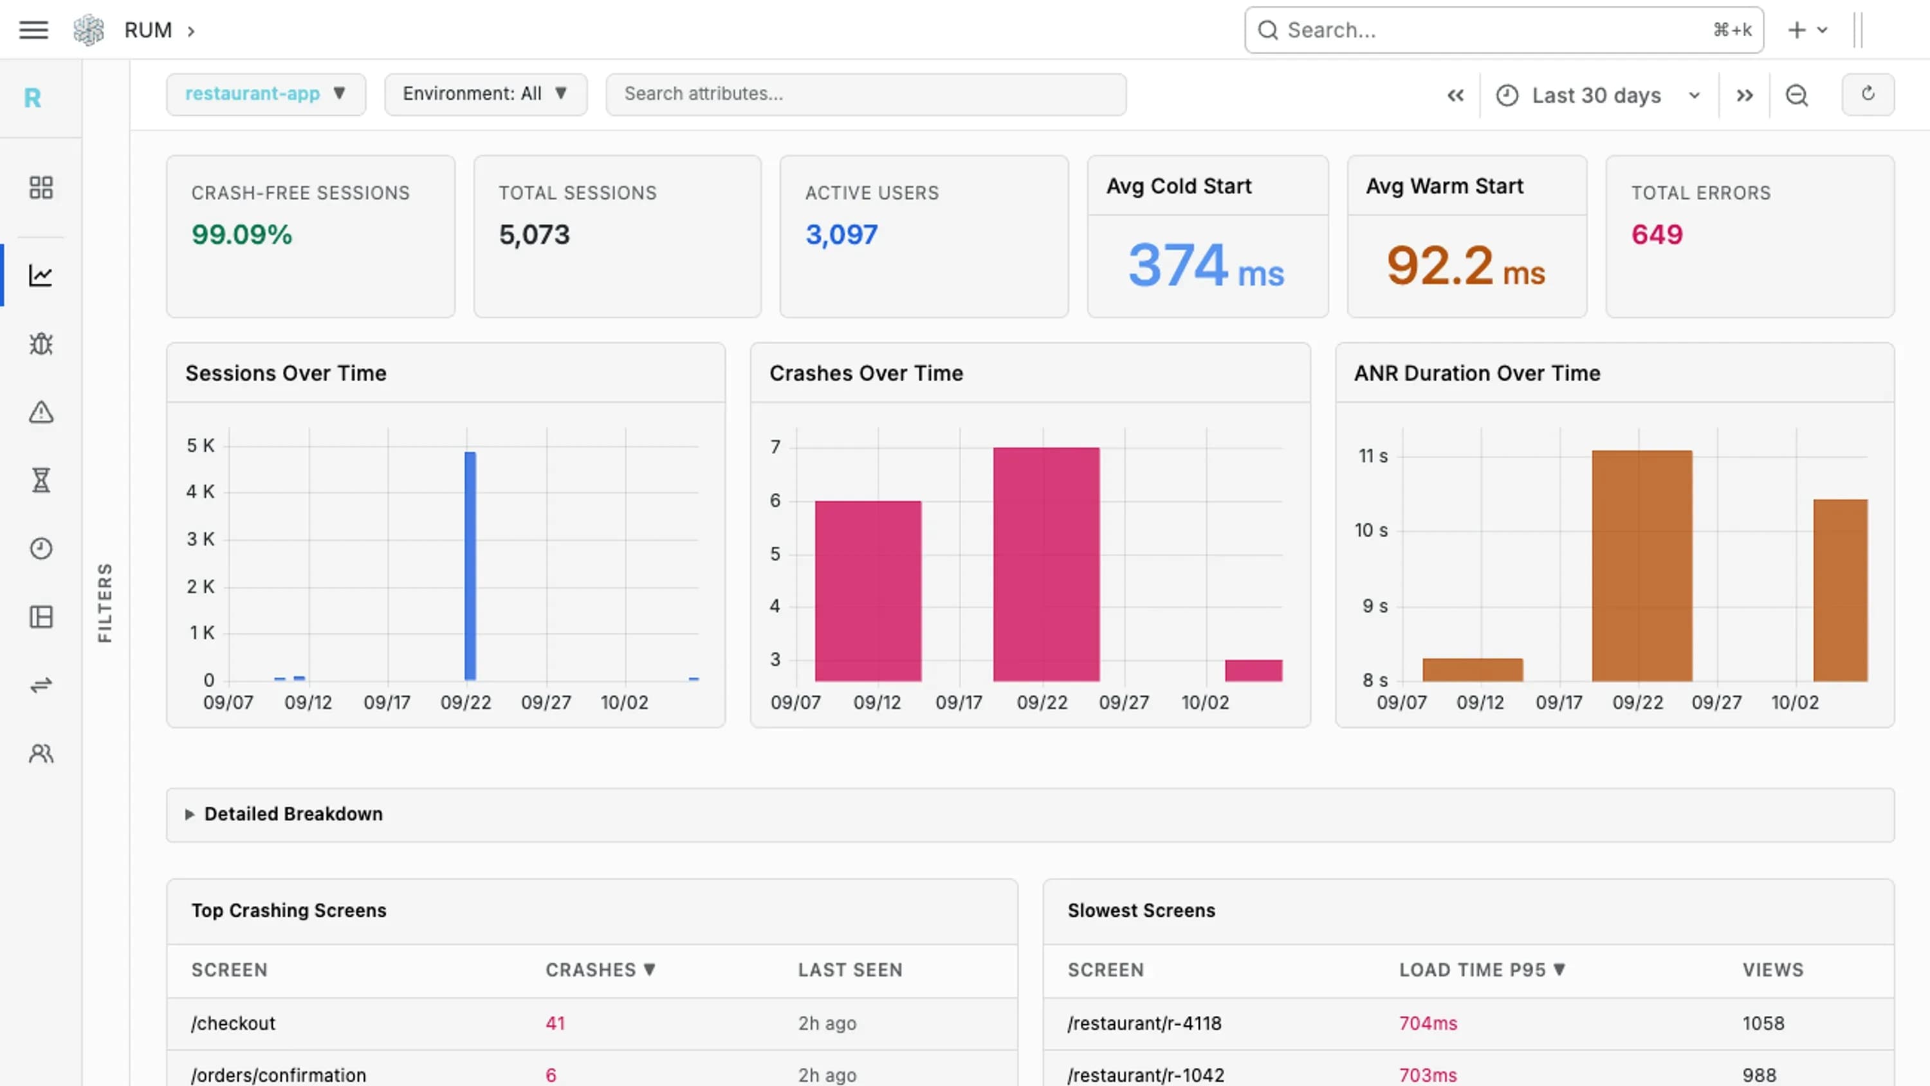Open the warning triangle errors sidebar icon

click(41, 412)
